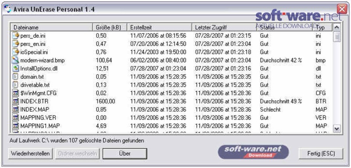Click the size value 12,51
The height and width of the screenshot is (168, 351).
102,69
